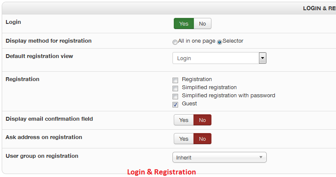Click the 'Guest' checkbox label

point(189,104)
